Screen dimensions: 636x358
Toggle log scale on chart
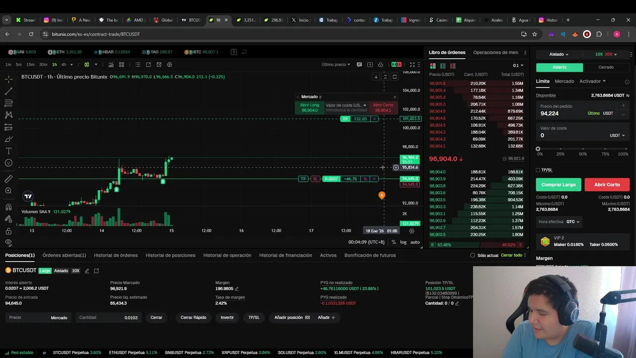pyautogui.click(x=403, y=242)
